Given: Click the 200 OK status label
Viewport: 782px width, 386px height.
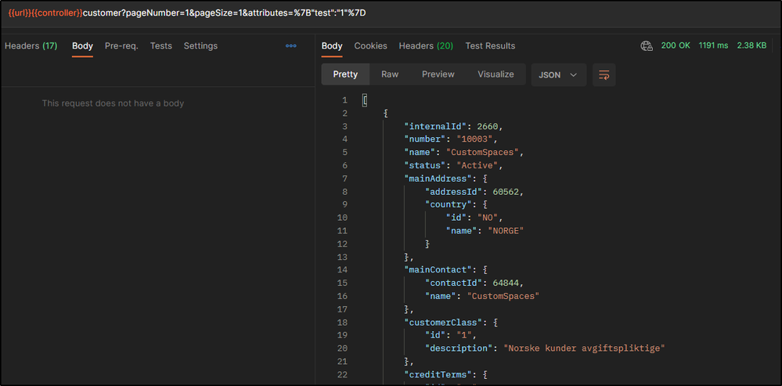Looking at the screenshot, I should [676, 46].
